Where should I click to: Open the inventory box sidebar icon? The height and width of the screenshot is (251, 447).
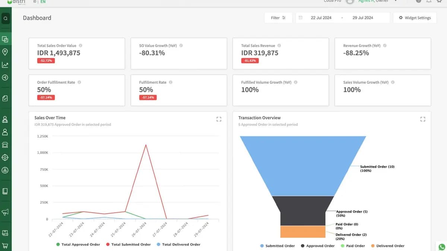point(5,233)
